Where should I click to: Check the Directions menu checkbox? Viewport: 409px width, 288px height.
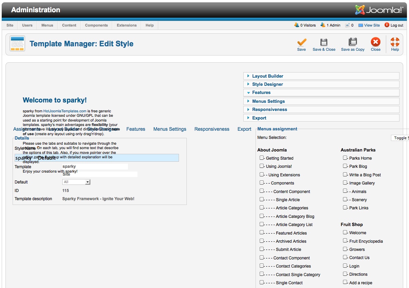(x=345, y=274)
